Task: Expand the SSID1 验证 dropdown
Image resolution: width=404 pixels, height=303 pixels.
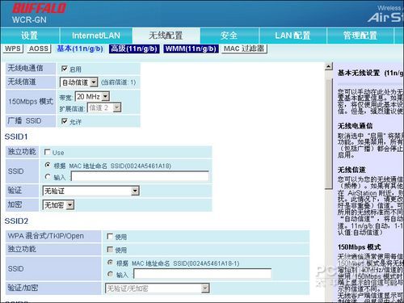Action: [91, 191]
